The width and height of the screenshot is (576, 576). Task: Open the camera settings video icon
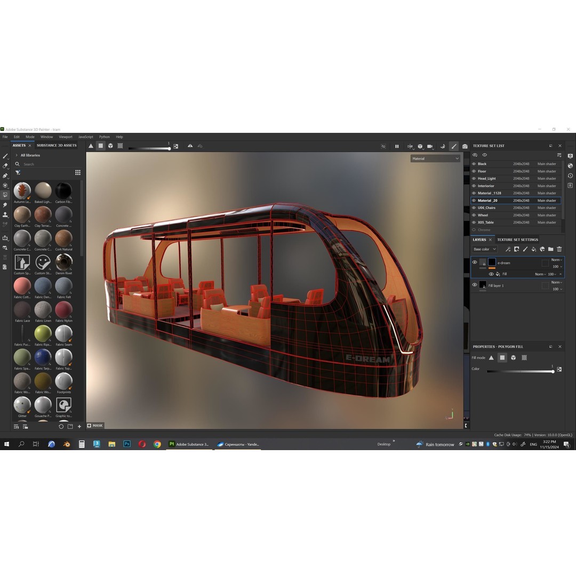(430, 146)
